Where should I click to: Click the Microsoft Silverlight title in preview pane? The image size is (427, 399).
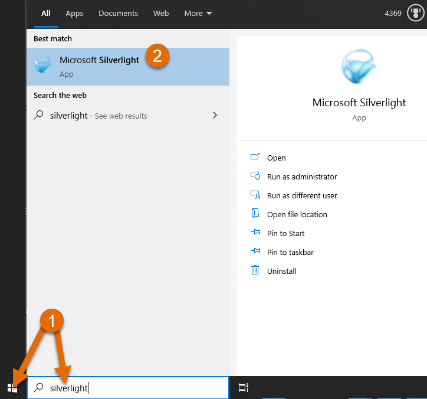click(359, 103)
